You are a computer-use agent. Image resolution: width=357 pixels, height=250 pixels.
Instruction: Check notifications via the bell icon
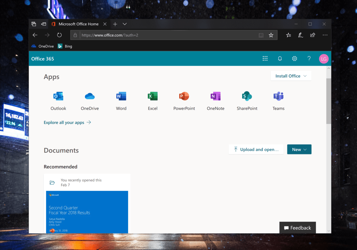point(280,59)
